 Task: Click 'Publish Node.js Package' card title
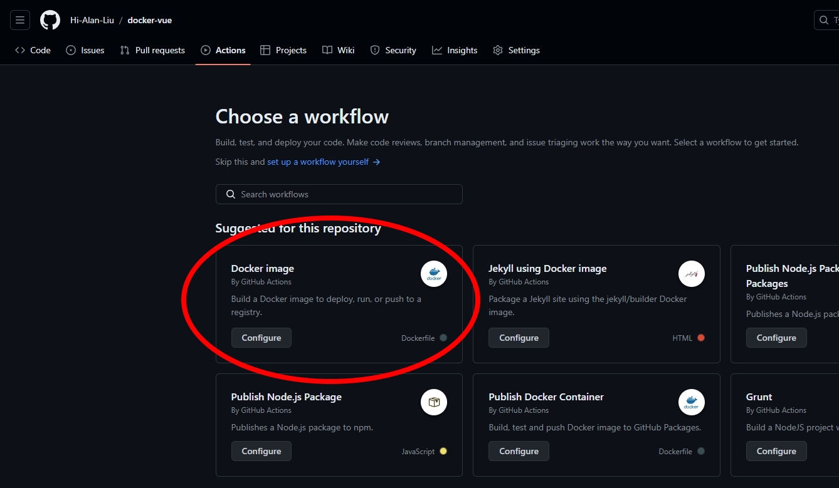pyautogui.click(x=286, y=397)
